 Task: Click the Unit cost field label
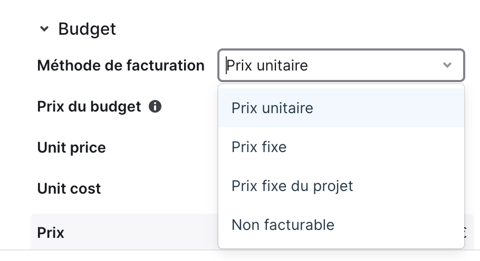click(x=69, y=189)
